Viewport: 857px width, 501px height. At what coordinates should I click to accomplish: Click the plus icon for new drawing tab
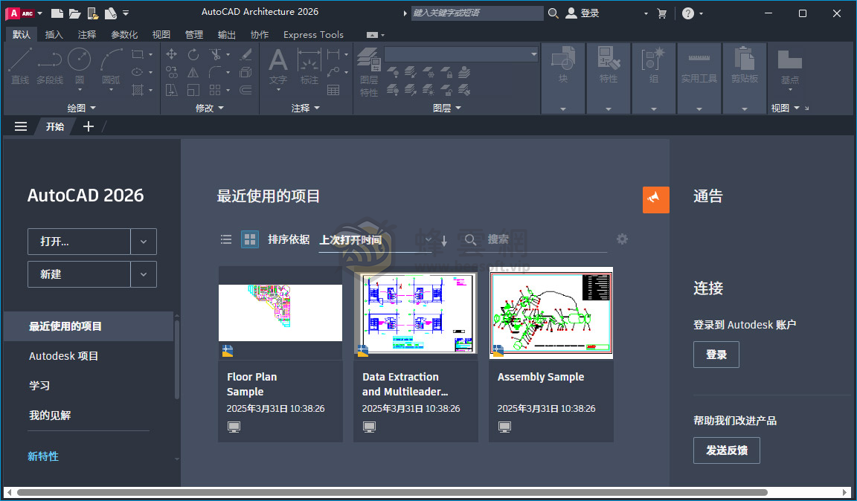point(88,127)
